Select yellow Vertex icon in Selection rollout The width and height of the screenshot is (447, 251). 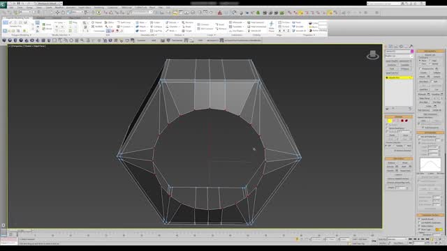[x=390, y=121]
